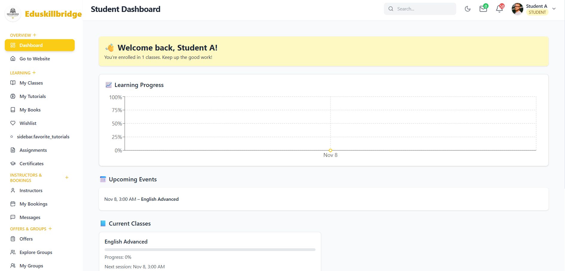
Task: Toggle the Offers & Groups section expander
Action: point(50,229)
